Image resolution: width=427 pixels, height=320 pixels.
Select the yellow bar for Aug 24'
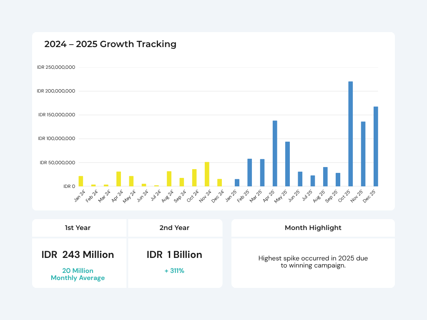[169, 179]
